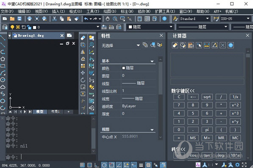Viewport: 253px width, 168px height.
Task: Save the drawing with floppy icon
Action: click(19, 19)
